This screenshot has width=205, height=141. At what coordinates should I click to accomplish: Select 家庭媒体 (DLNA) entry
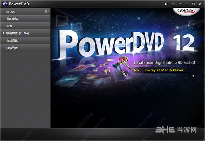(25, 33)
